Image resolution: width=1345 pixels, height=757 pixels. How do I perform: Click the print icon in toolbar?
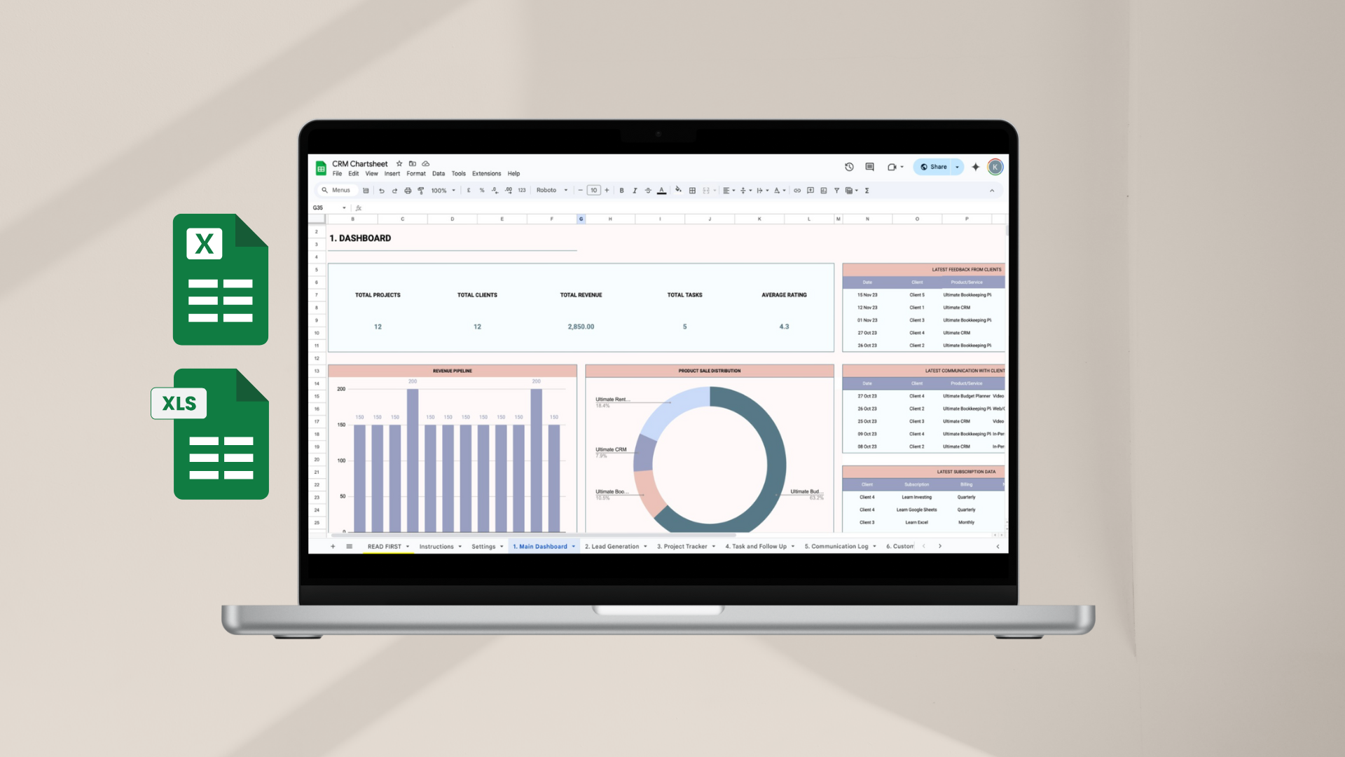pos(408,191)
